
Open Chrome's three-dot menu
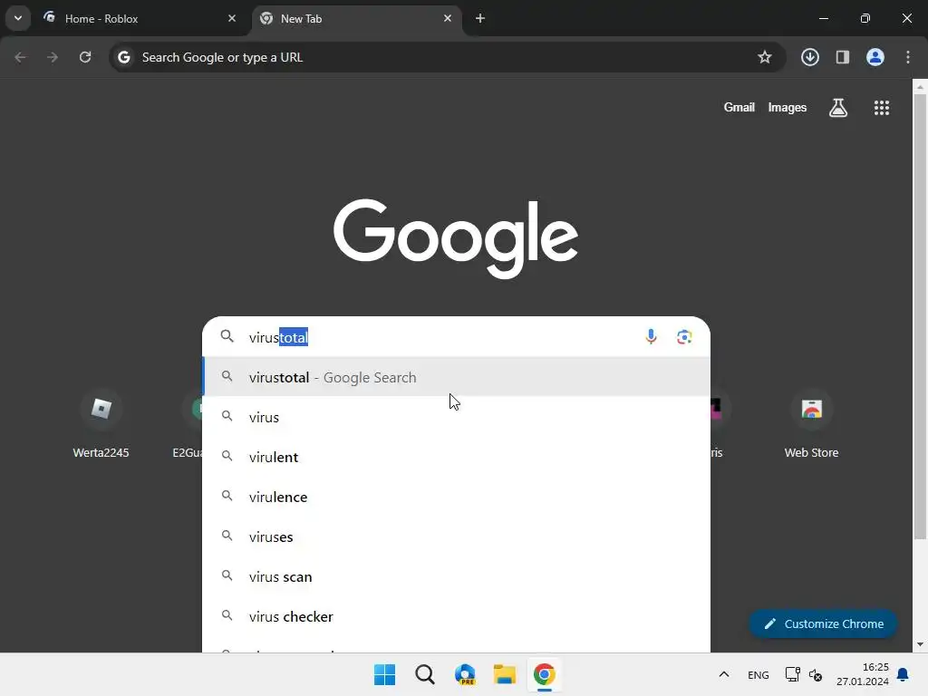tap(908, 57)
